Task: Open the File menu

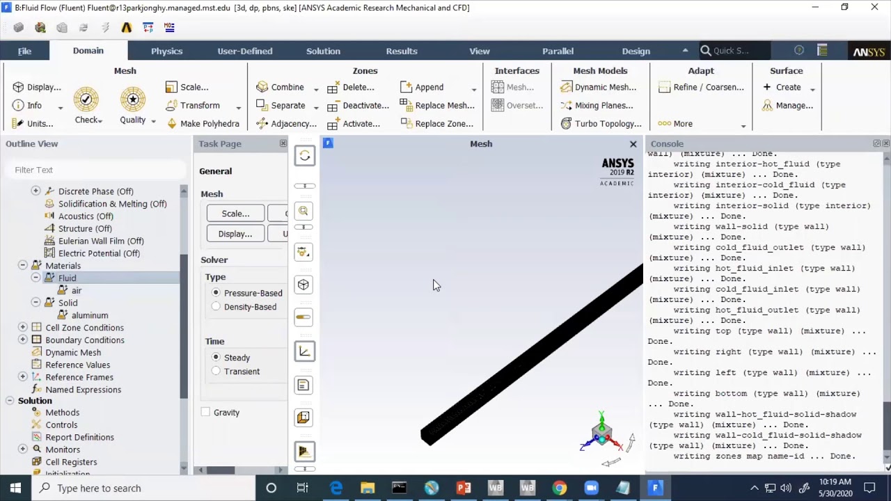Action: [24, 51]
